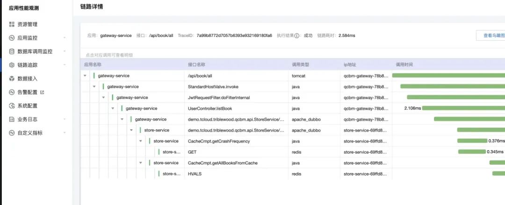Screen dimensions: 505x205
Task: Click the 链路耗时 value 2.584ms
Action: point(347,36)
